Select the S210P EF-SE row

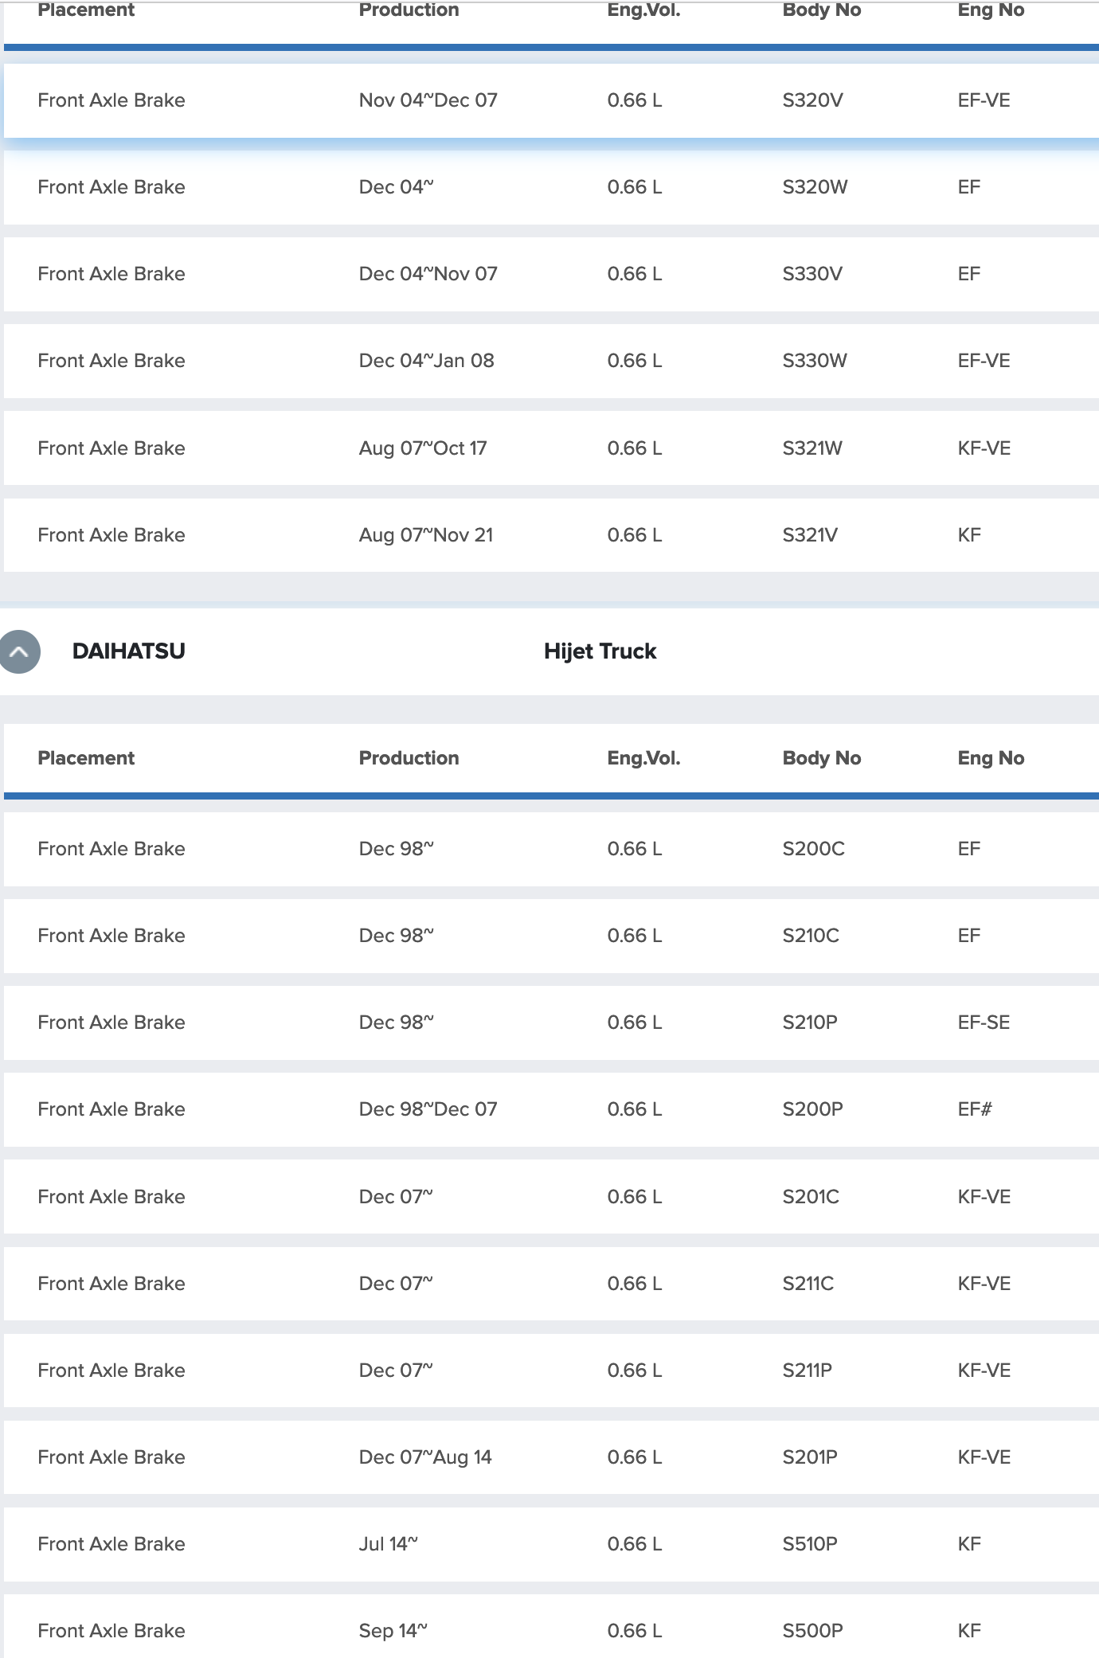click(551, 1023)
